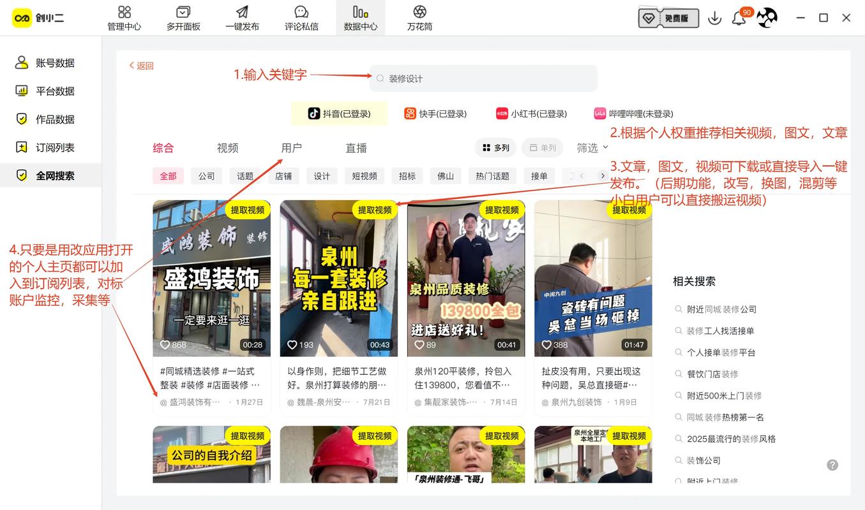The height and width of the screenshot is (510, 865).
Task: Search related term 2025最流行的装修风格
Action: coord(732,439)
